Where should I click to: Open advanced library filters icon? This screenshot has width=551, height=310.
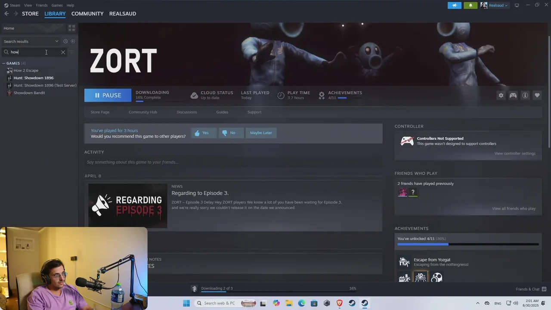(72, 52)
